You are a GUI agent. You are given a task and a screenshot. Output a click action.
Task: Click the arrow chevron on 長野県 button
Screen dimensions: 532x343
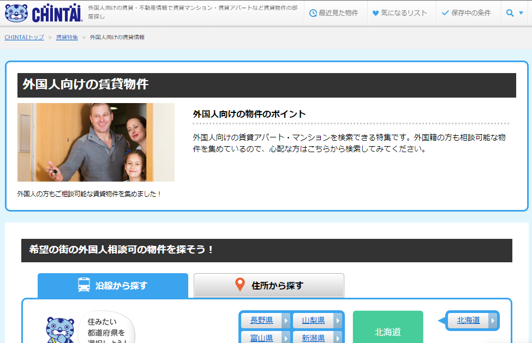286,321
